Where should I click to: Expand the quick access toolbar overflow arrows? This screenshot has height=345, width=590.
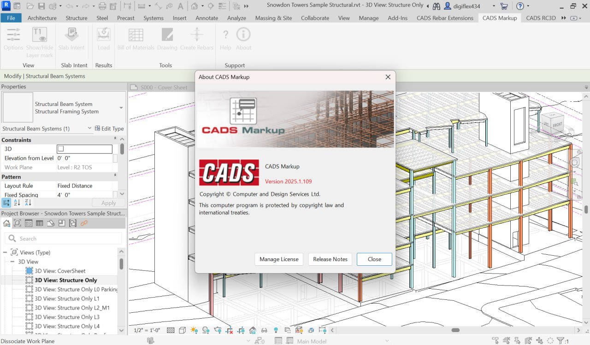coord(246,6)
